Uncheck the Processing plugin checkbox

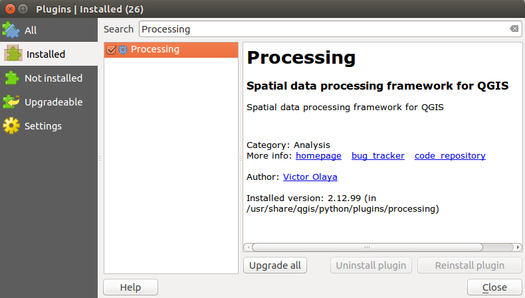(x=111, y=50)
